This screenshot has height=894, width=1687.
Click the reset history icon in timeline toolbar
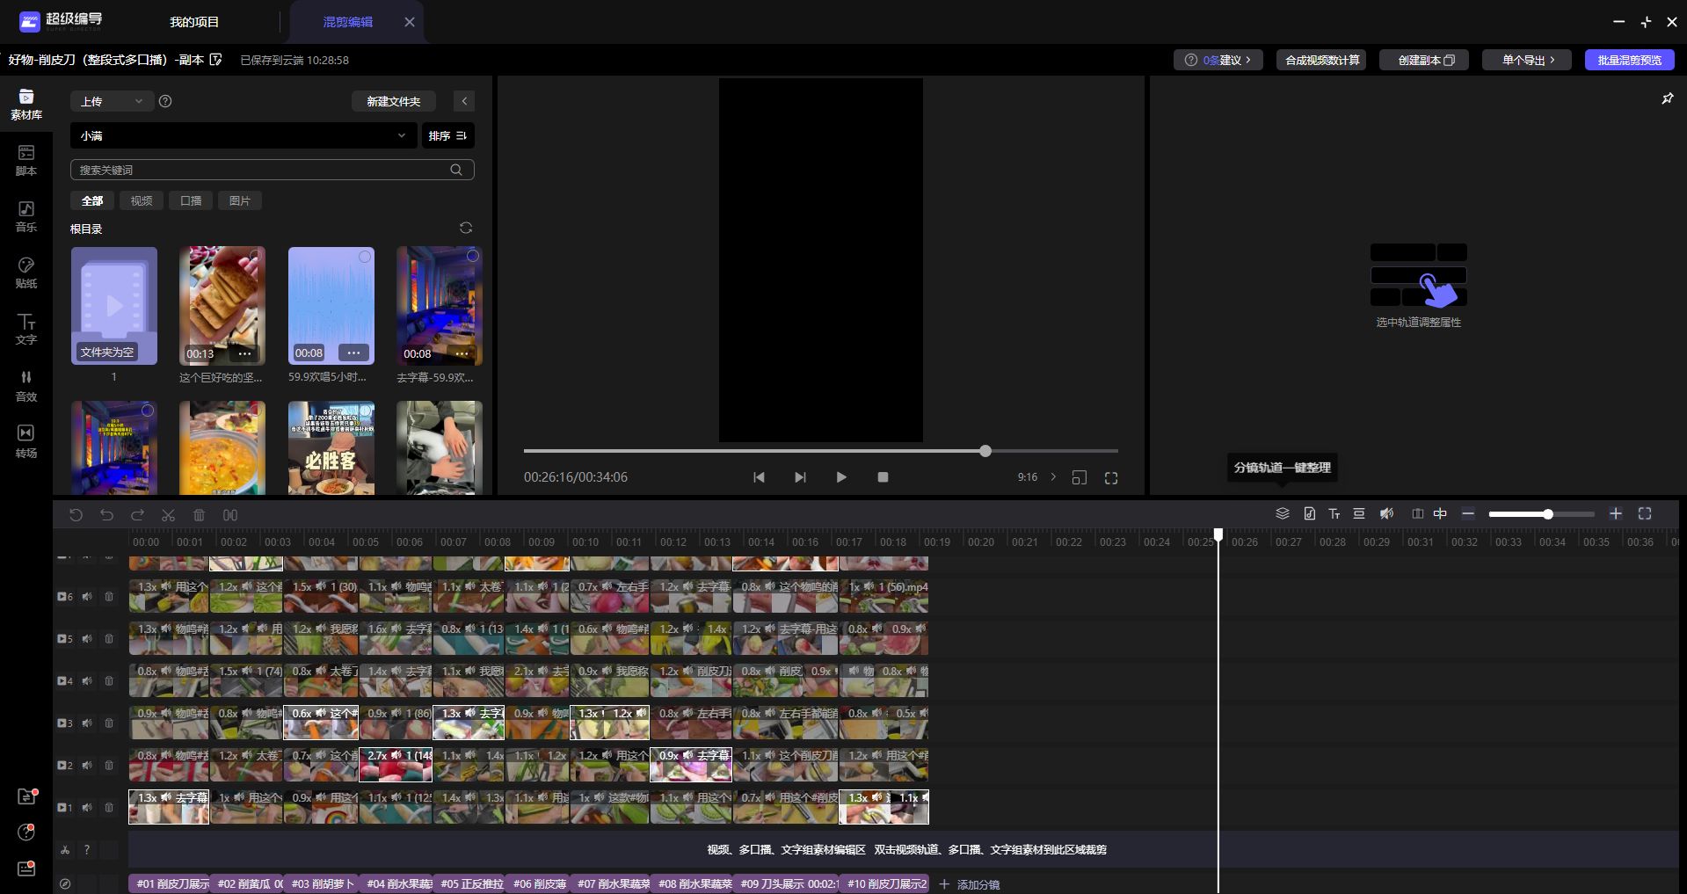[x=76, y=515]
